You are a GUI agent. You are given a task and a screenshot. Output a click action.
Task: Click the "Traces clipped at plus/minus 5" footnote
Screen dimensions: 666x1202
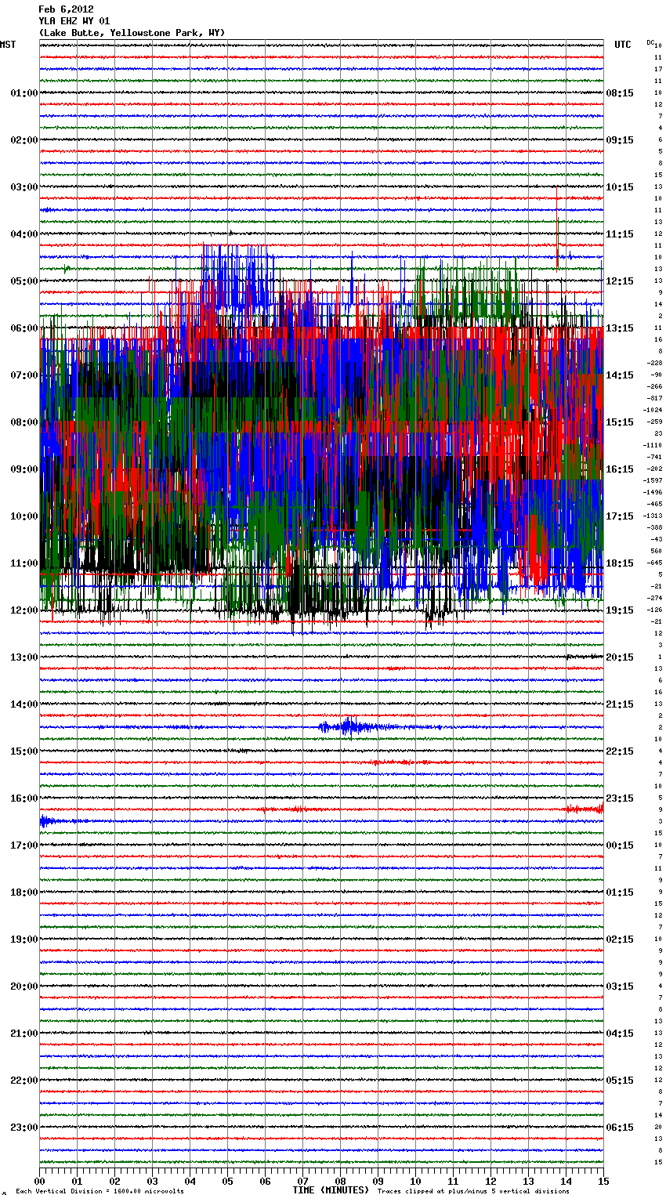(473, 1192)
